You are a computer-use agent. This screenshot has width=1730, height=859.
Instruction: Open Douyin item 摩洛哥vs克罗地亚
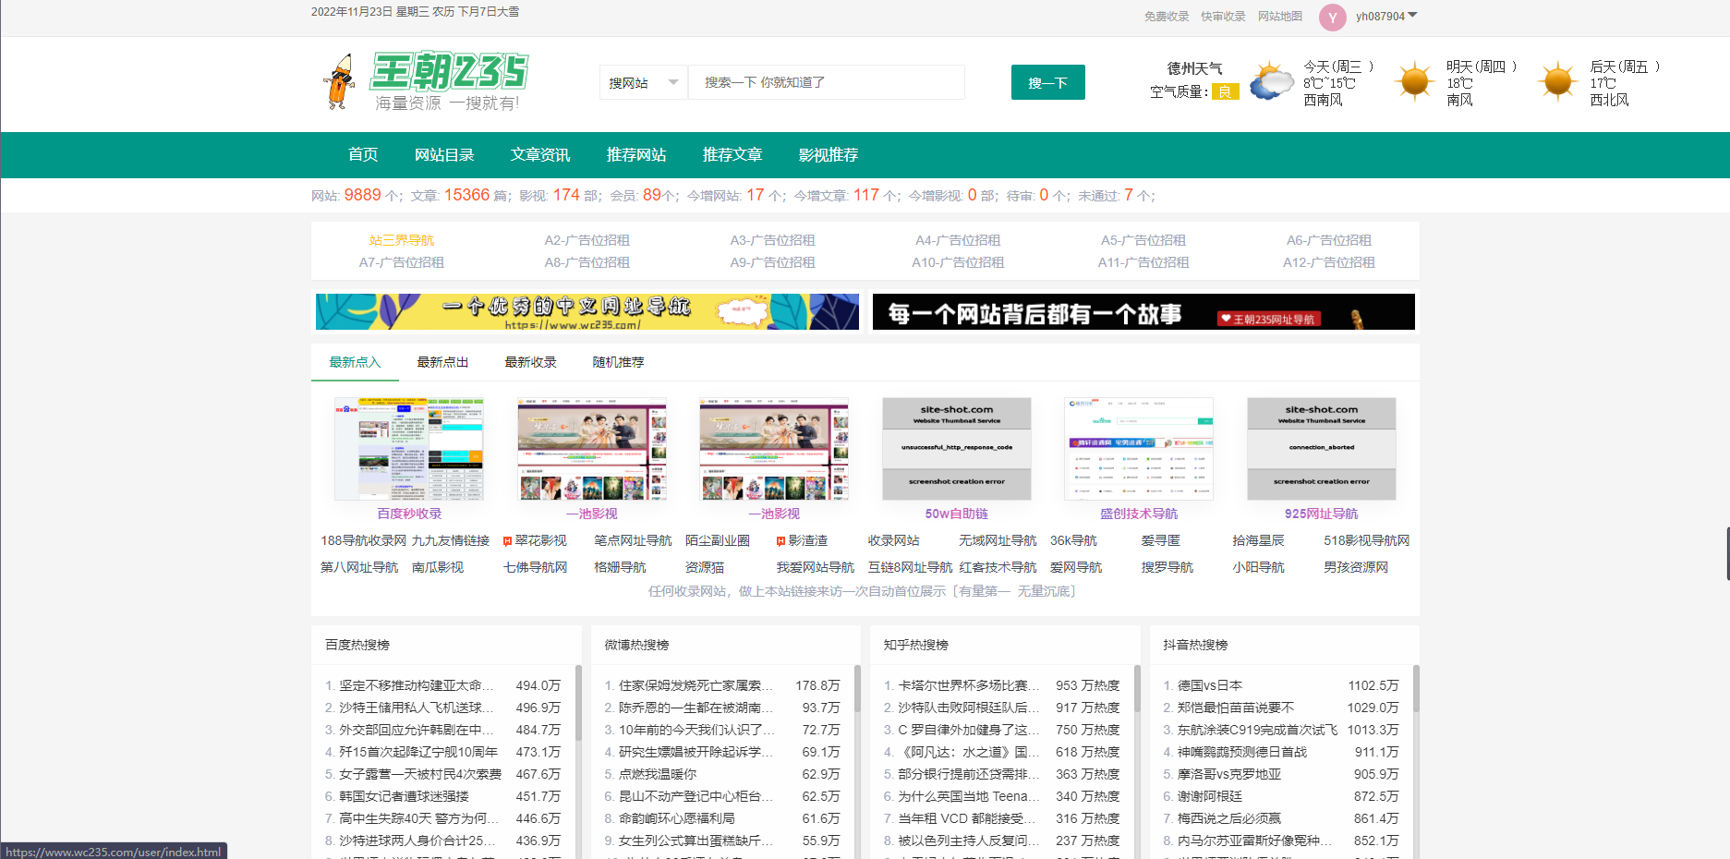pyautogui.click(x=1229, y=774)
